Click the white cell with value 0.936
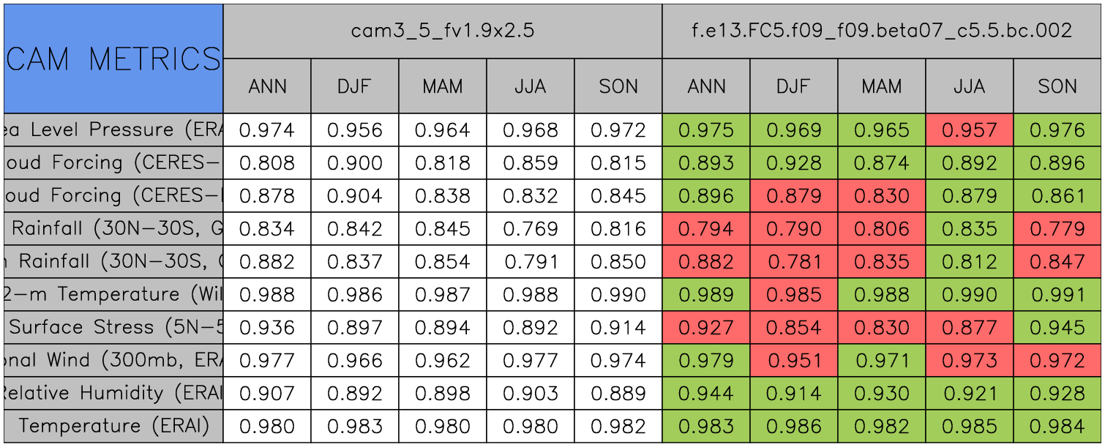The width and height of the screenshot is (1105, 447). coord(267,328)
